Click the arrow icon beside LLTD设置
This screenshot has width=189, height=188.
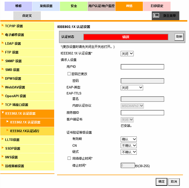click(x=3, y=139)
